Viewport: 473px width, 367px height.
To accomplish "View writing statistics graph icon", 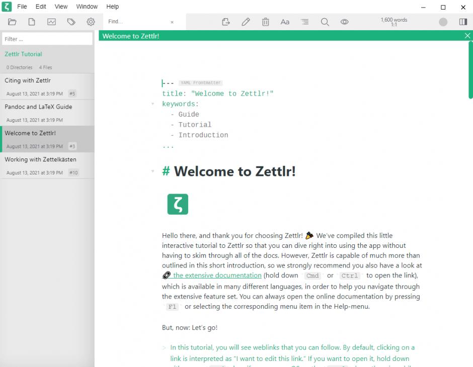I will [x=51, y=22].
